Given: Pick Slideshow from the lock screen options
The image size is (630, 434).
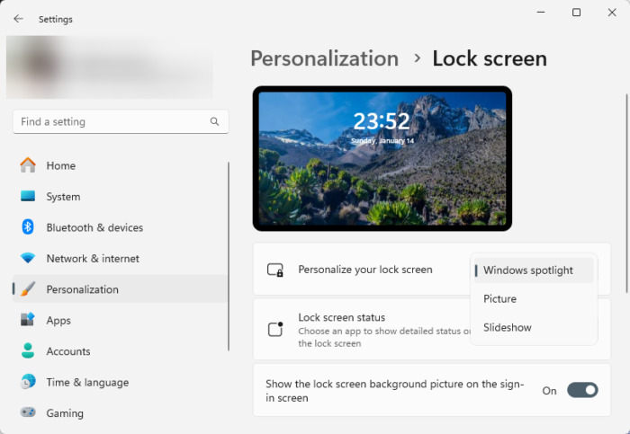Looking at the screenshot, I should tap(508, 328).
